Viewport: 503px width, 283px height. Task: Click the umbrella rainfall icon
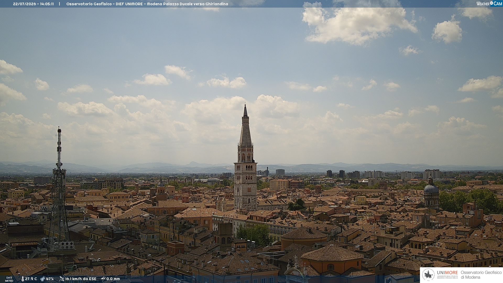coord(103,279)
